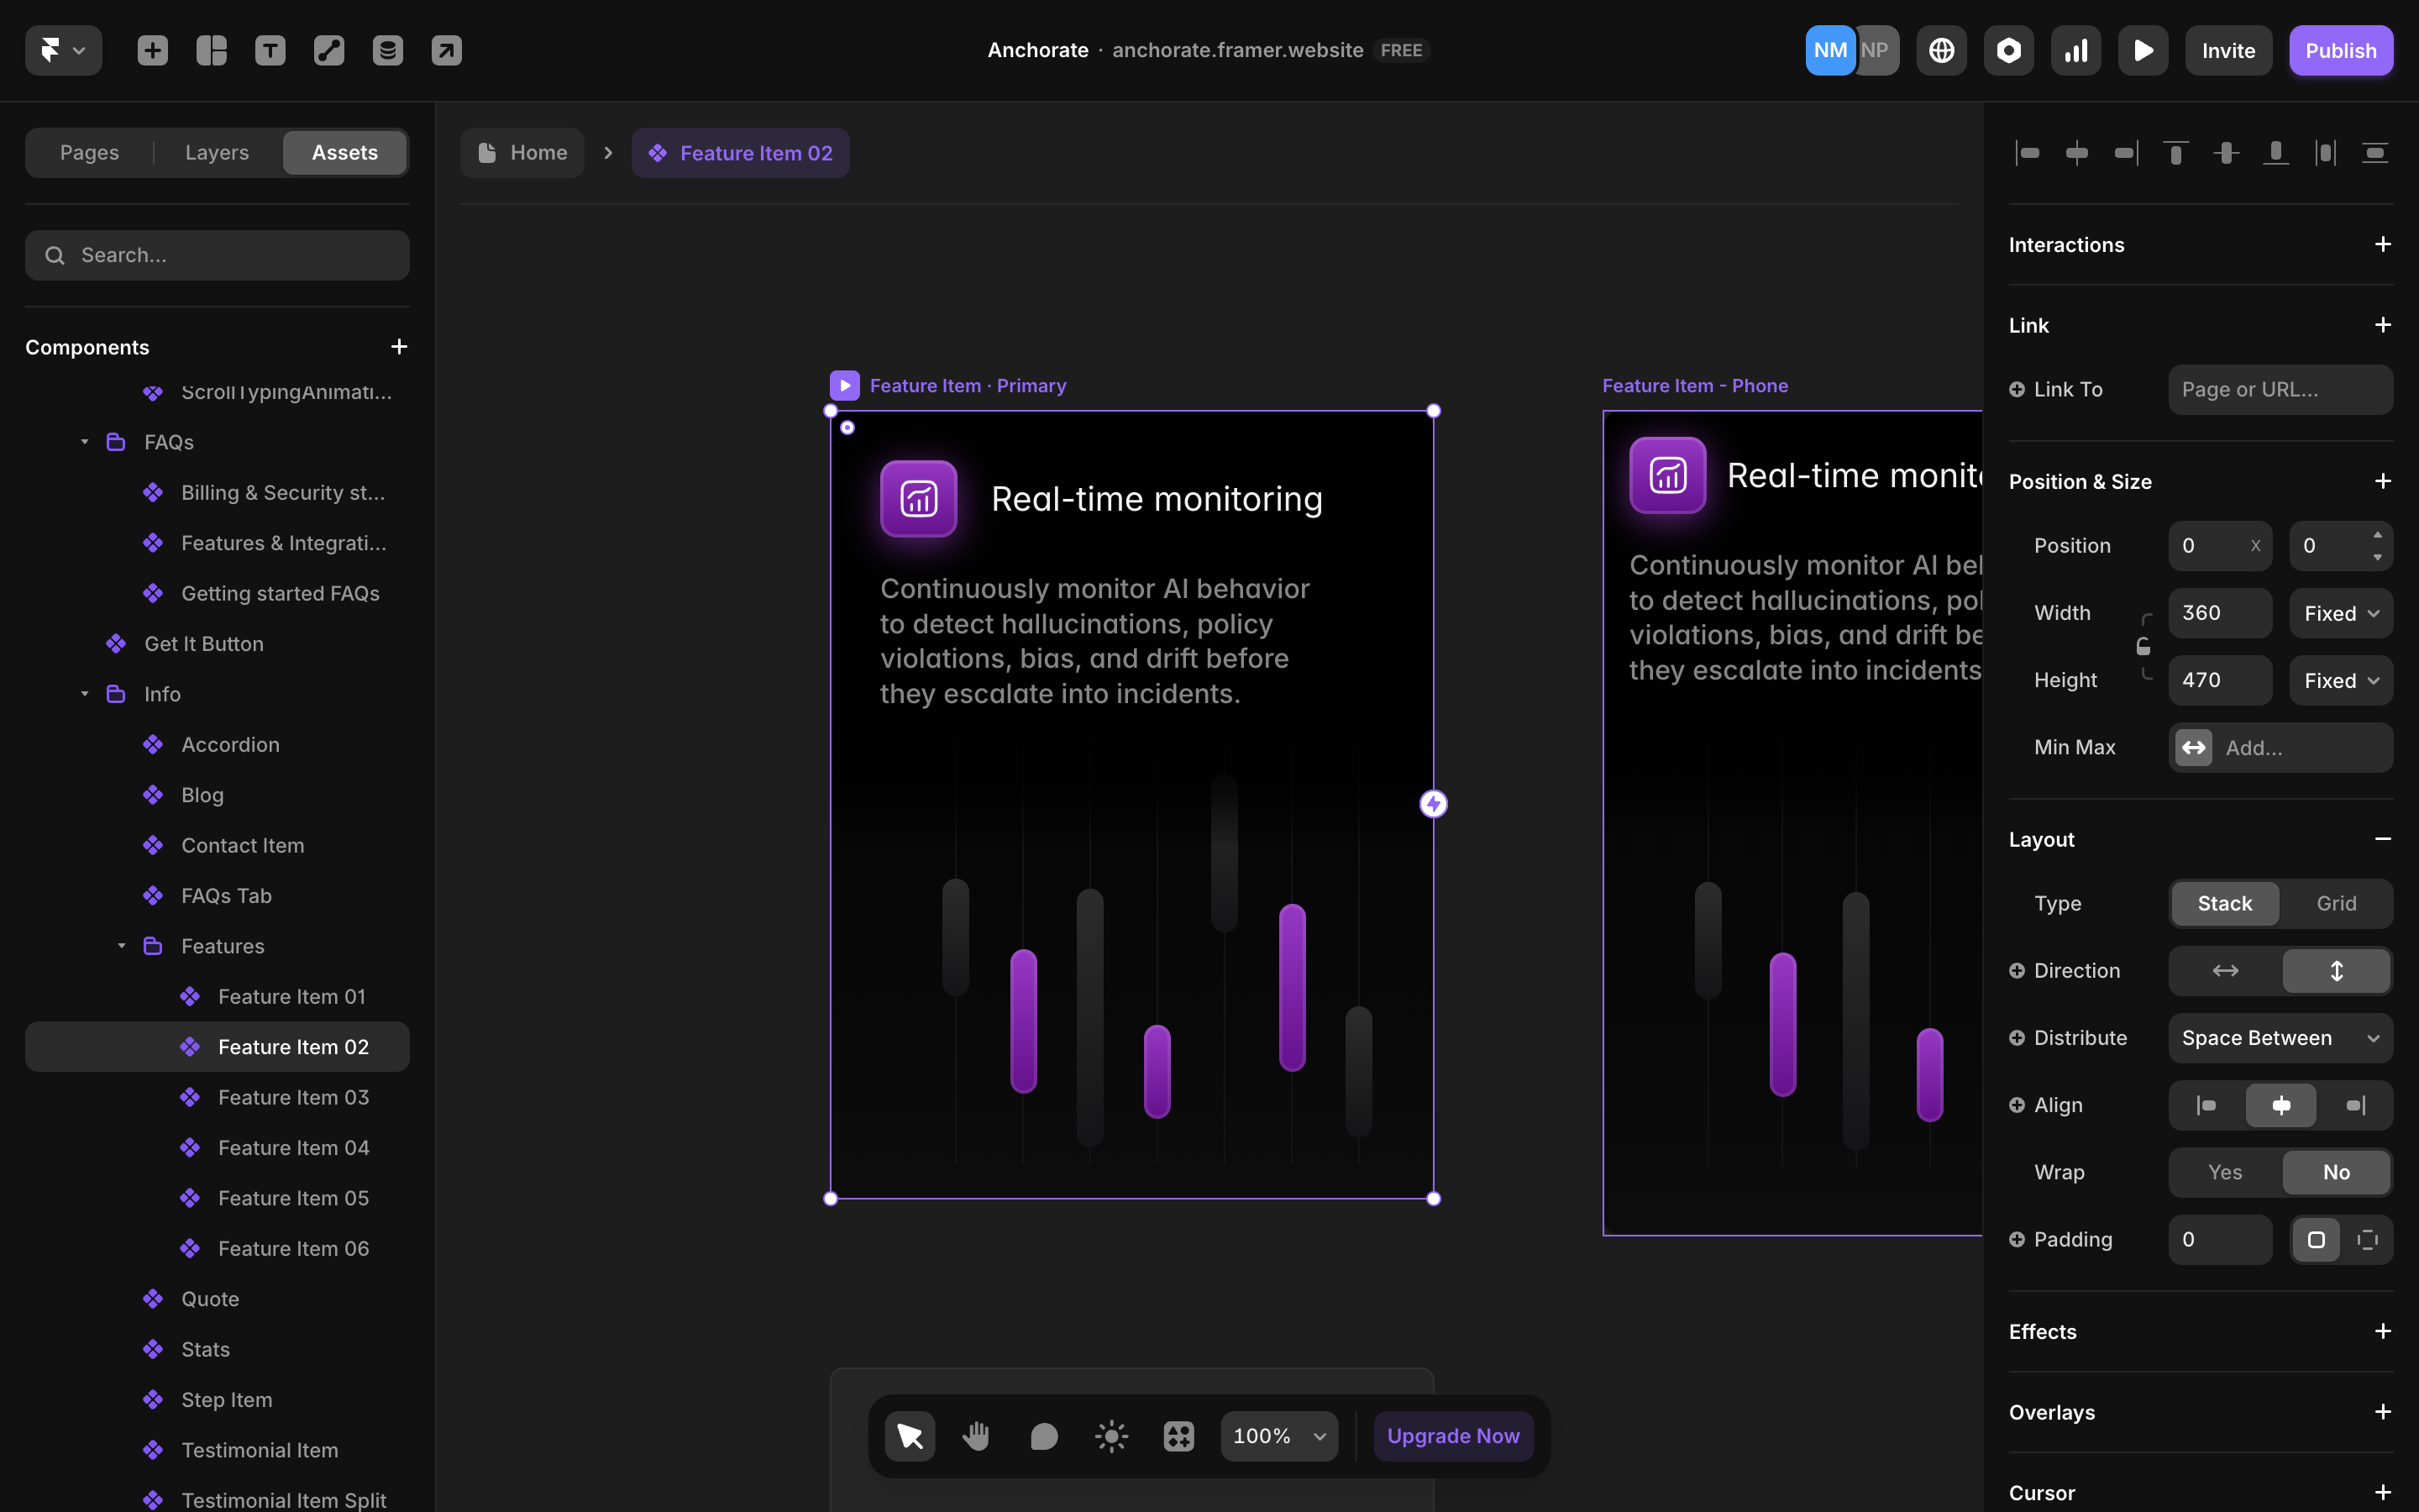Click the Preview play button

coord(2142,50)
